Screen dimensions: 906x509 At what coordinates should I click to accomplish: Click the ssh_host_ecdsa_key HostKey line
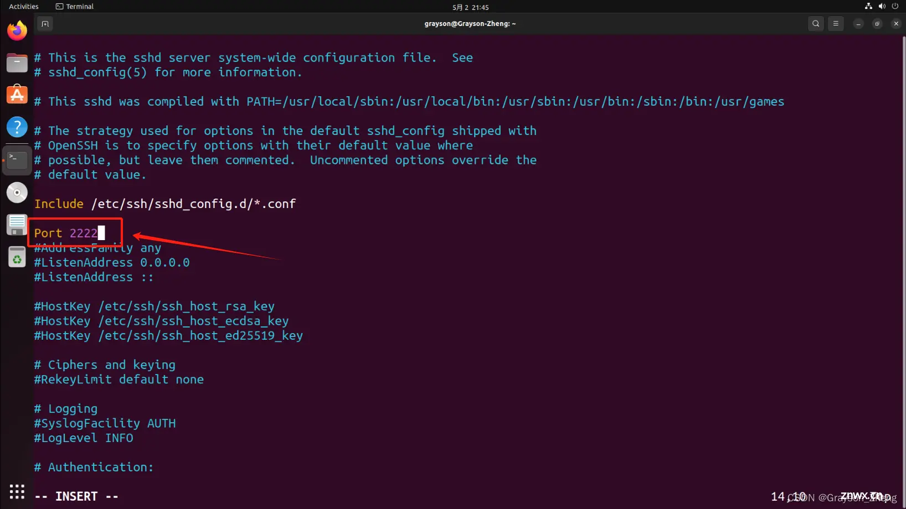pos(162,321)
